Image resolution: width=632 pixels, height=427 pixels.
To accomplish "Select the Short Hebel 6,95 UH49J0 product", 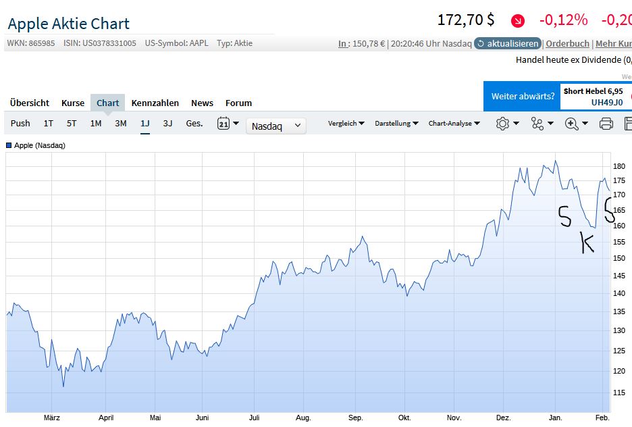I will tap(594, 96).
